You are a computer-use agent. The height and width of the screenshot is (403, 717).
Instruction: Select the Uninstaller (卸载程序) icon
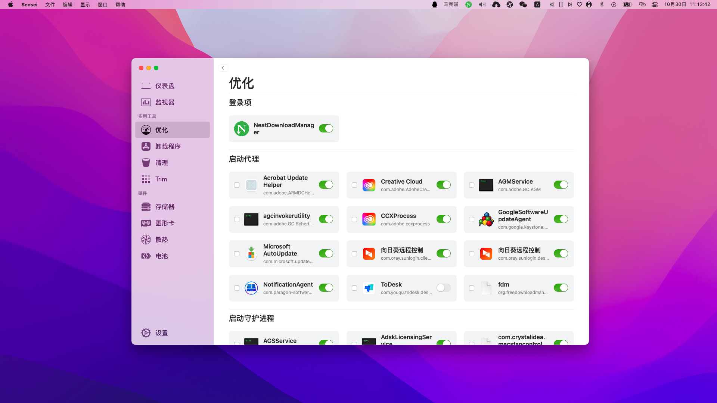point(146,146)
